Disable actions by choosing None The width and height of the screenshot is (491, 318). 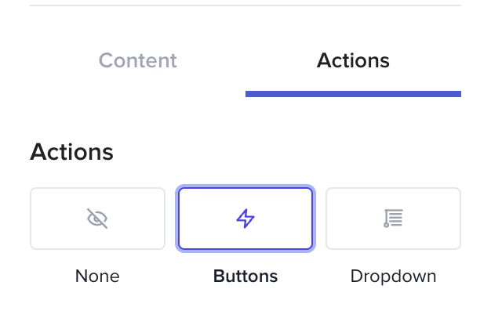click(x=97, y=219)
